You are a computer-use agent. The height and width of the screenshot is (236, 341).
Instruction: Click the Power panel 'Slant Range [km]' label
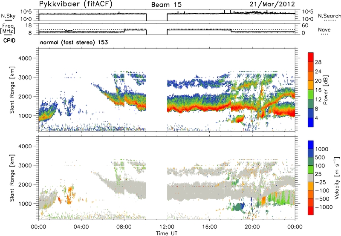point(12,90)
